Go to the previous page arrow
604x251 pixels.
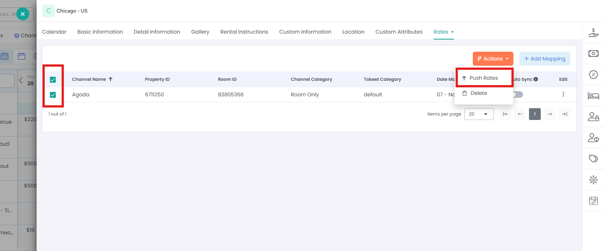(520, 114)
